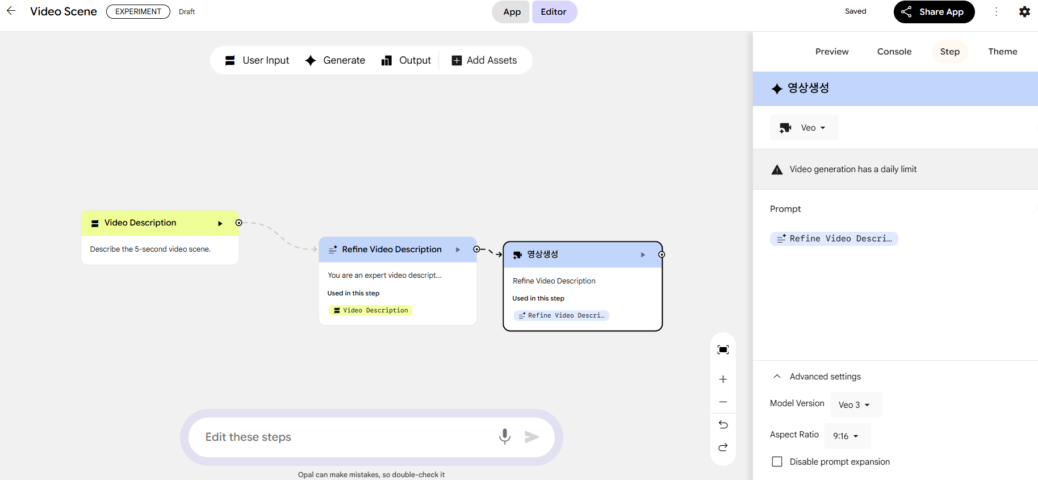The width and height of the screenshot is (1038, 480).
Task: Click output port of 영상생성 node
Action: pyautogui.click(x=662, y=254)
